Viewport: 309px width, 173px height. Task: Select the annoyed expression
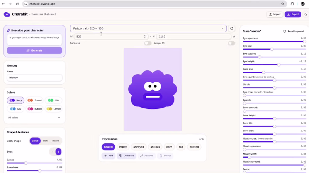139,147
